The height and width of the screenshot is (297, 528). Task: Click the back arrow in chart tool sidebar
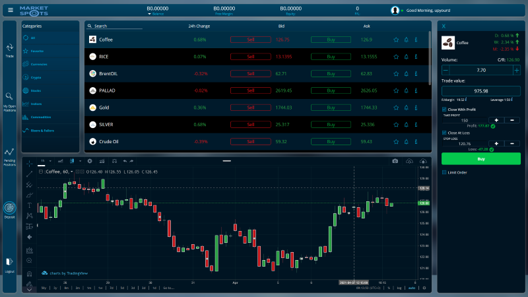click(x=30, y=237)
